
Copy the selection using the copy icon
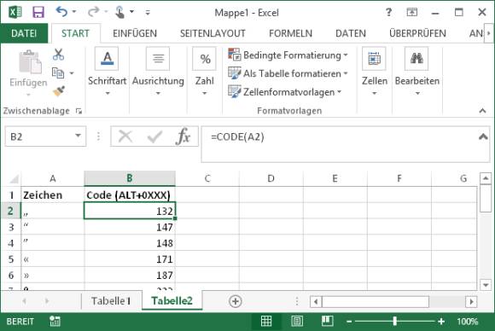(58, 73)
